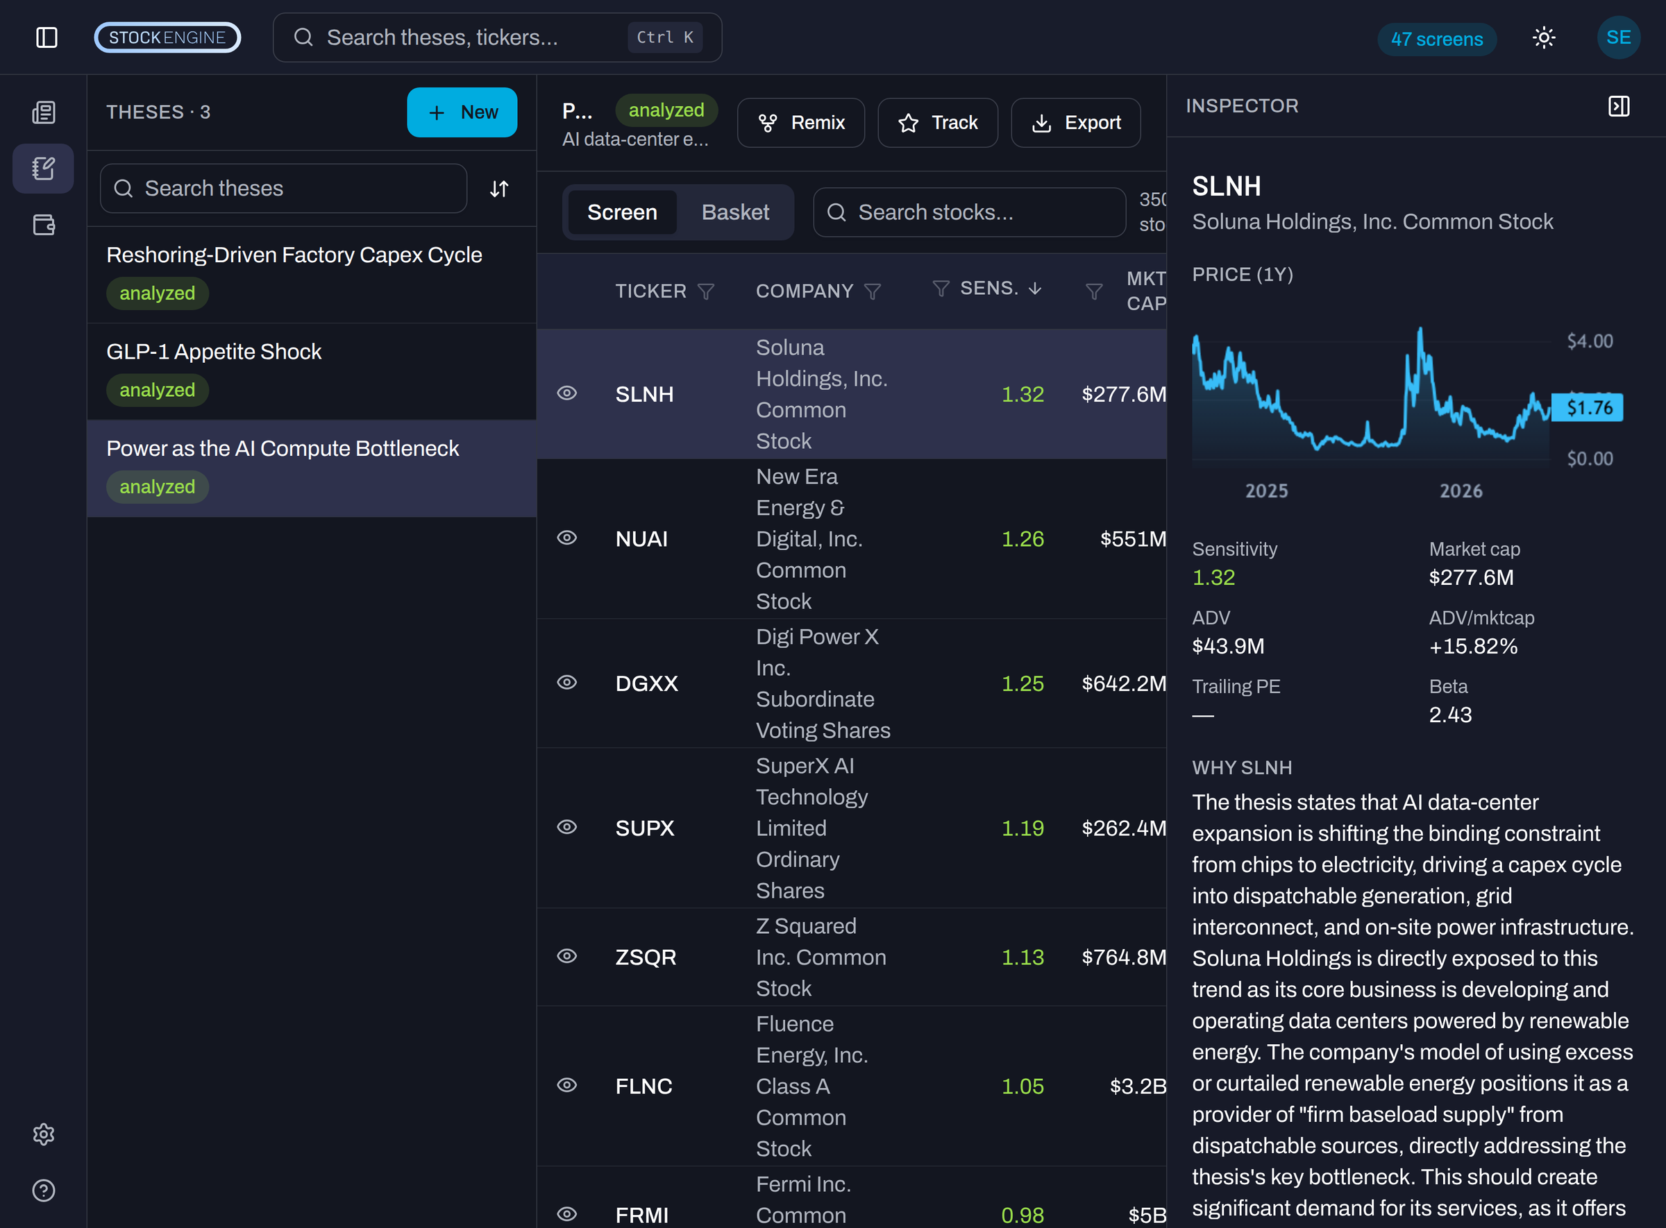
Task: Open the SE user avatar menu
Action: (x=1618, y=37)
